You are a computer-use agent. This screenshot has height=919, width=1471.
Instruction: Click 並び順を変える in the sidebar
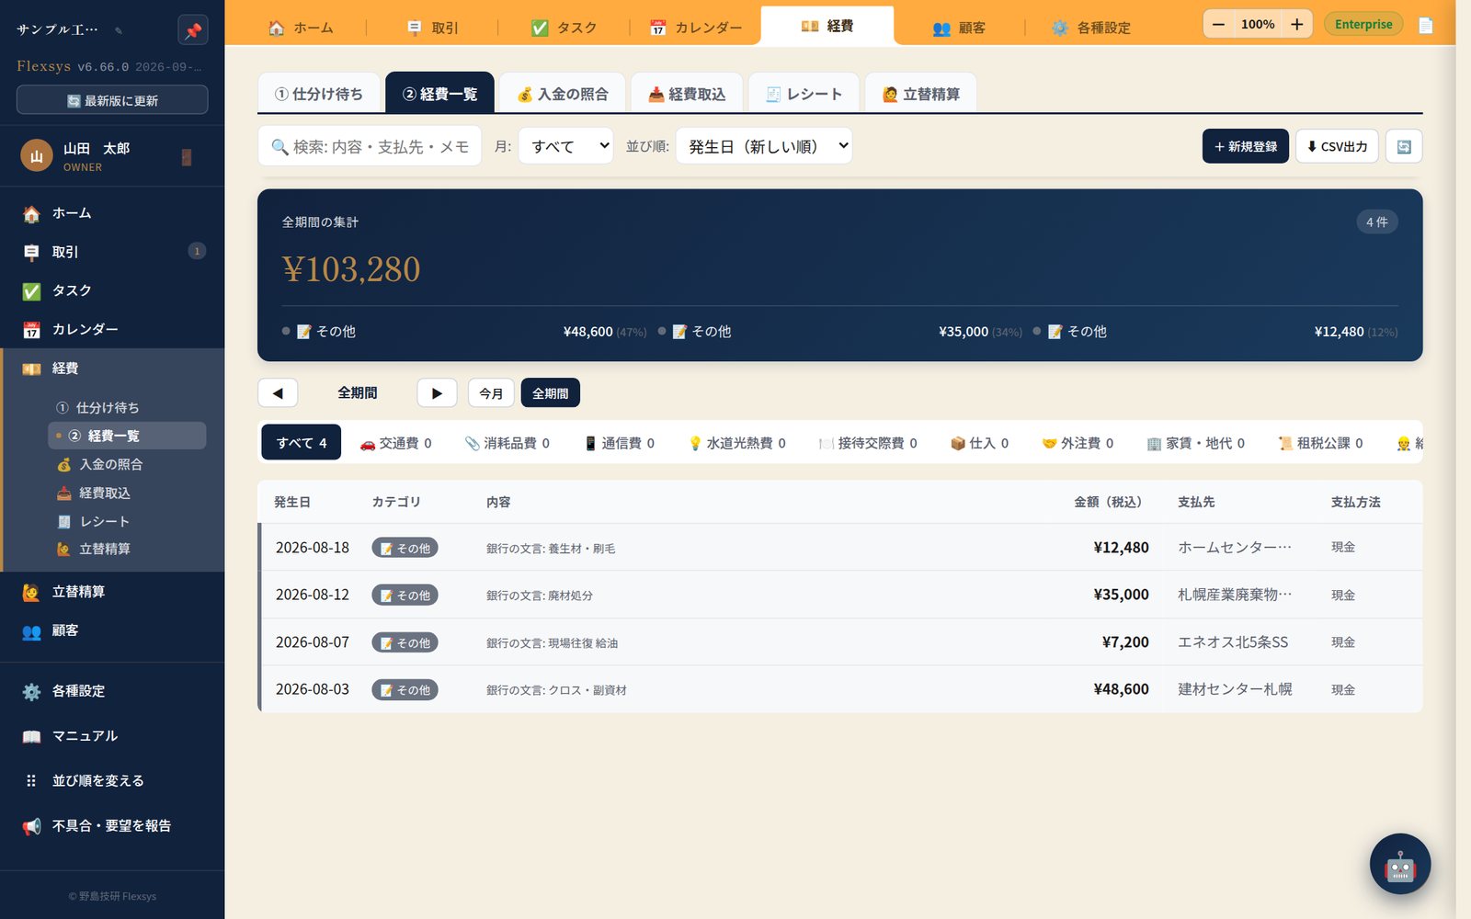tap(112, 781)
